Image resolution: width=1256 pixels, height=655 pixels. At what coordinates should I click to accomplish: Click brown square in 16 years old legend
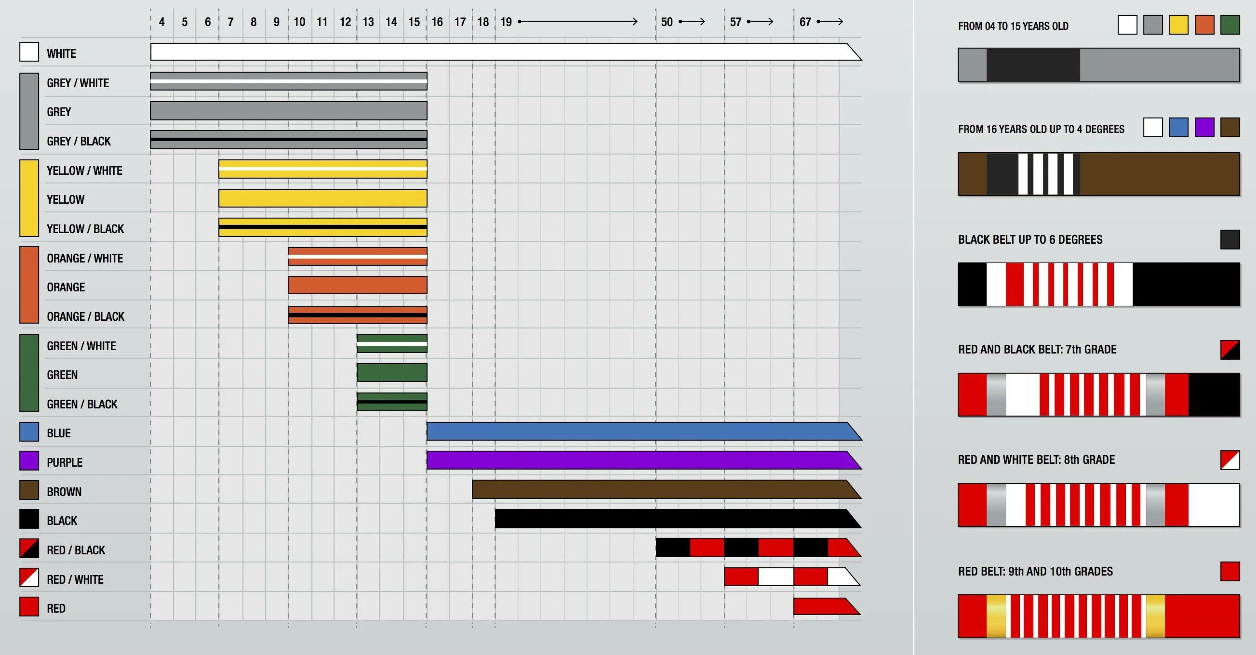pos(1230,128)
